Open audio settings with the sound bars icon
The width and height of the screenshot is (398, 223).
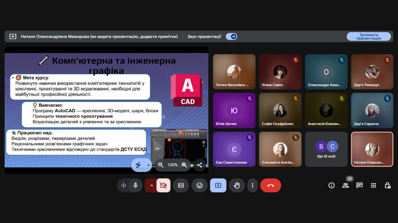[x=124, y=185]
